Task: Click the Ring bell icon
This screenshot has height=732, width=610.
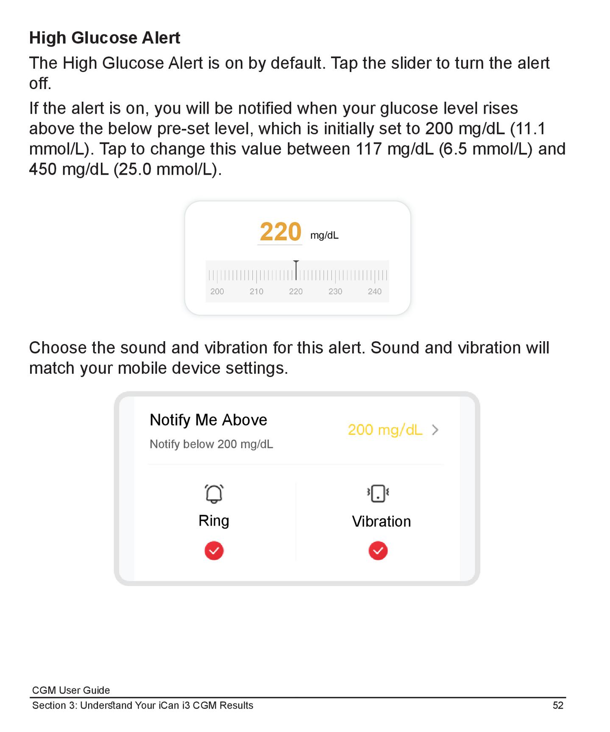Action: point(214,493)
